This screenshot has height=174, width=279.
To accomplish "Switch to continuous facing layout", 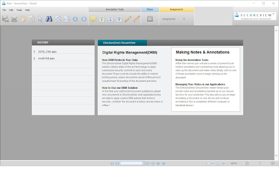I will (224, 164).
